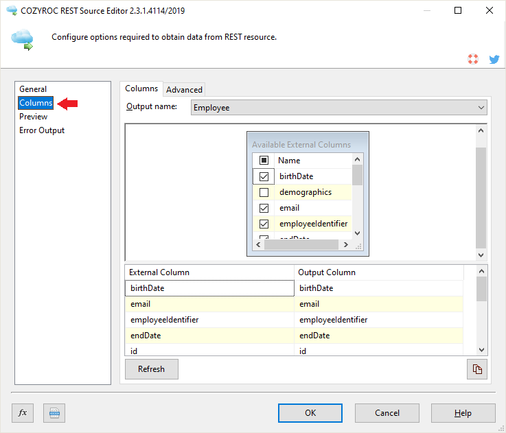The image size is (506, 433).
Task: Toggle the select-all Name header checkbox
Action: [x=264, y=160]
